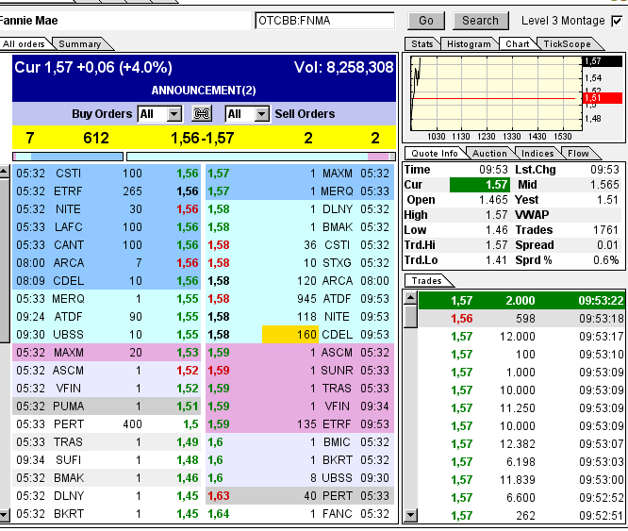
Task: Open the Buy Orders filter dropdown
Action: click(x=174, y=114)
